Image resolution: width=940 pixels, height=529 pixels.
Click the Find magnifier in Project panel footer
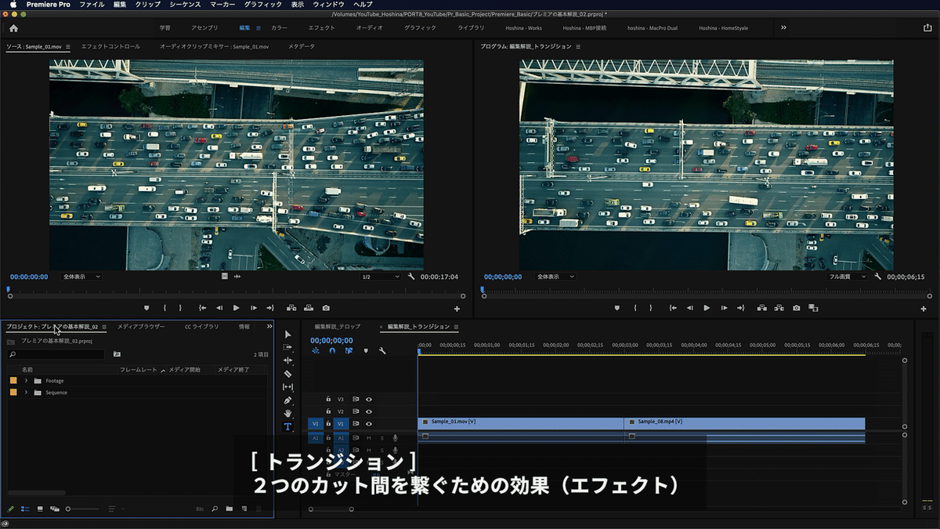(215, 509)
